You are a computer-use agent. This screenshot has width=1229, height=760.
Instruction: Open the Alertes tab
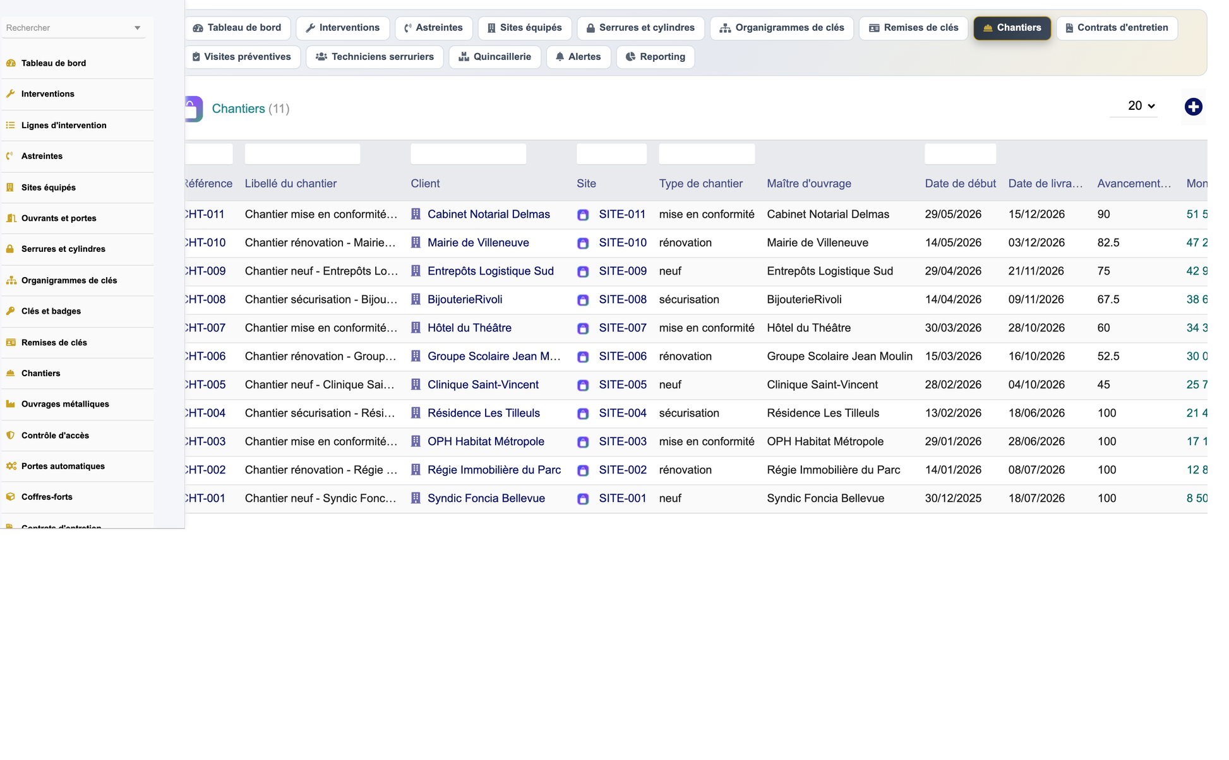[579, 57]
